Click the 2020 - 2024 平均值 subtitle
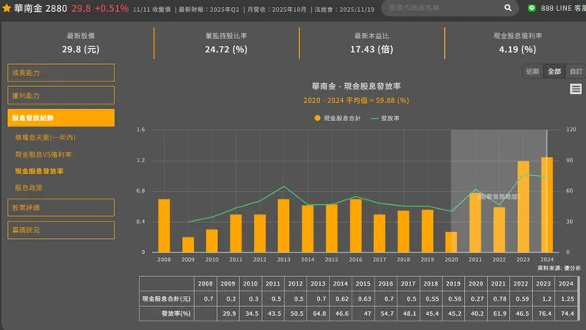This screenshot has width=586, height=330. pyautogui.click(x=356, y=101)
